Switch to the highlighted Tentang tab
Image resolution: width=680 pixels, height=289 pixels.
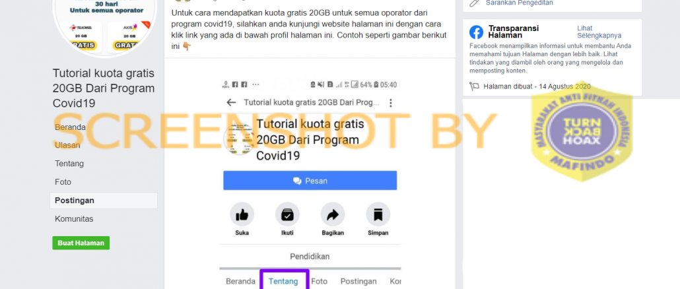pyautogui.click(x=284, y=281)
